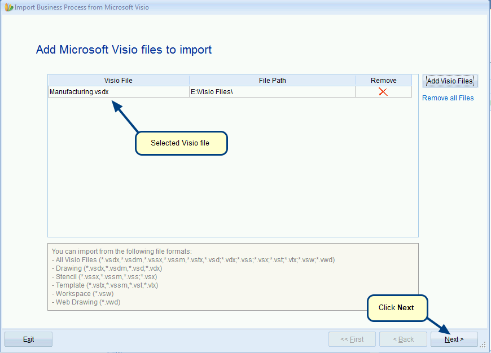Click the Drawing file formats line
Image resolution: width=491 pixels, height=353 pixels.
[107, 268]
